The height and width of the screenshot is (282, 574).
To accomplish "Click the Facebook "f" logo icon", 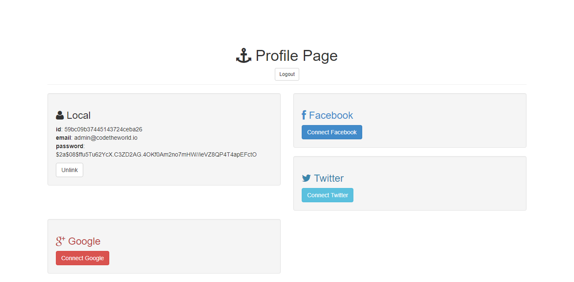I will click(304, 115).
